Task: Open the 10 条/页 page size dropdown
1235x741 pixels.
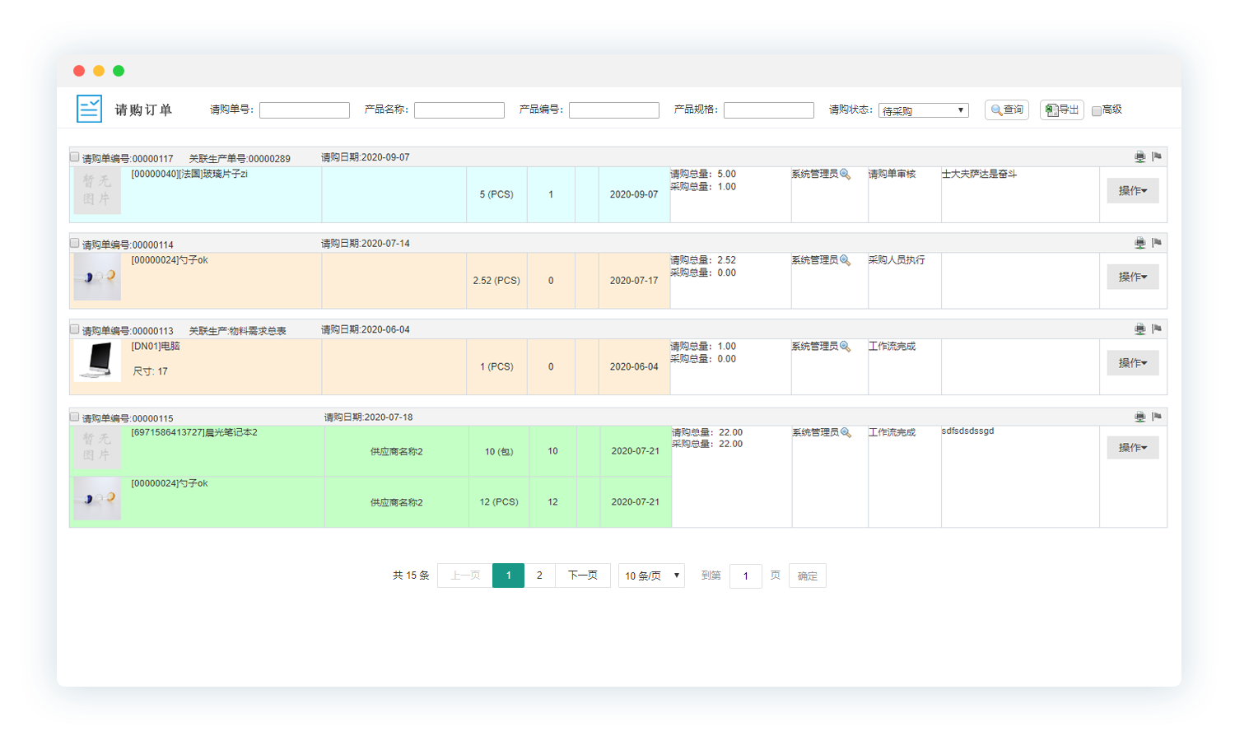Action: point(651,576)
